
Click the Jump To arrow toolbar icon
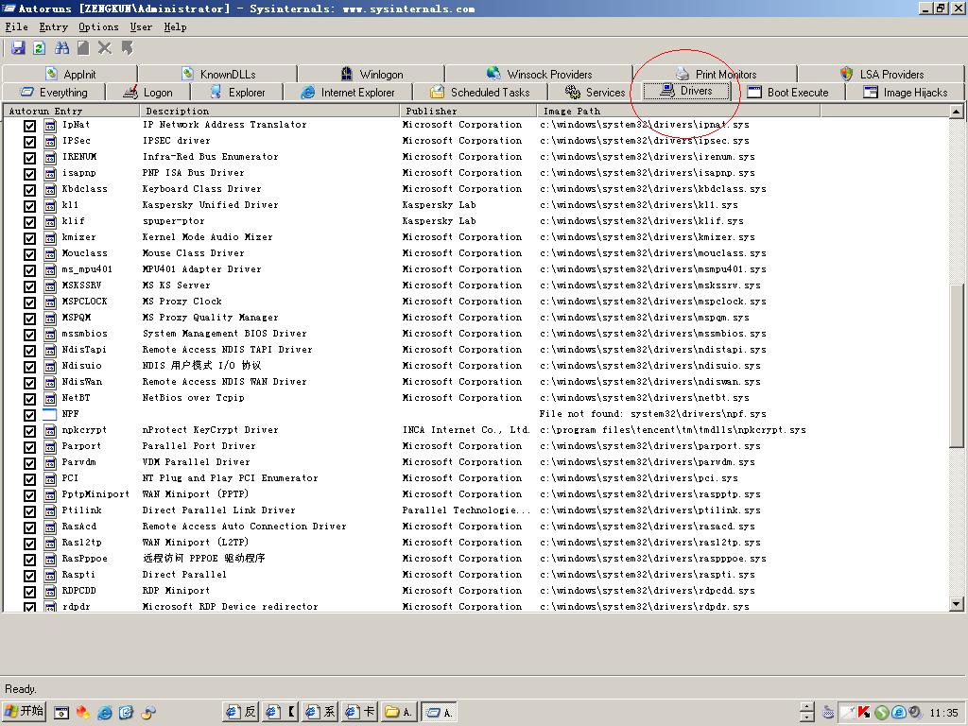click(x=128, y=48)
